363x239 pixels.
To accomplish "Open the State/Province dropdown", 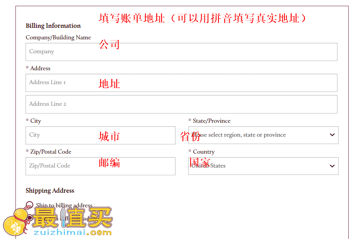I will coord(263,135).
